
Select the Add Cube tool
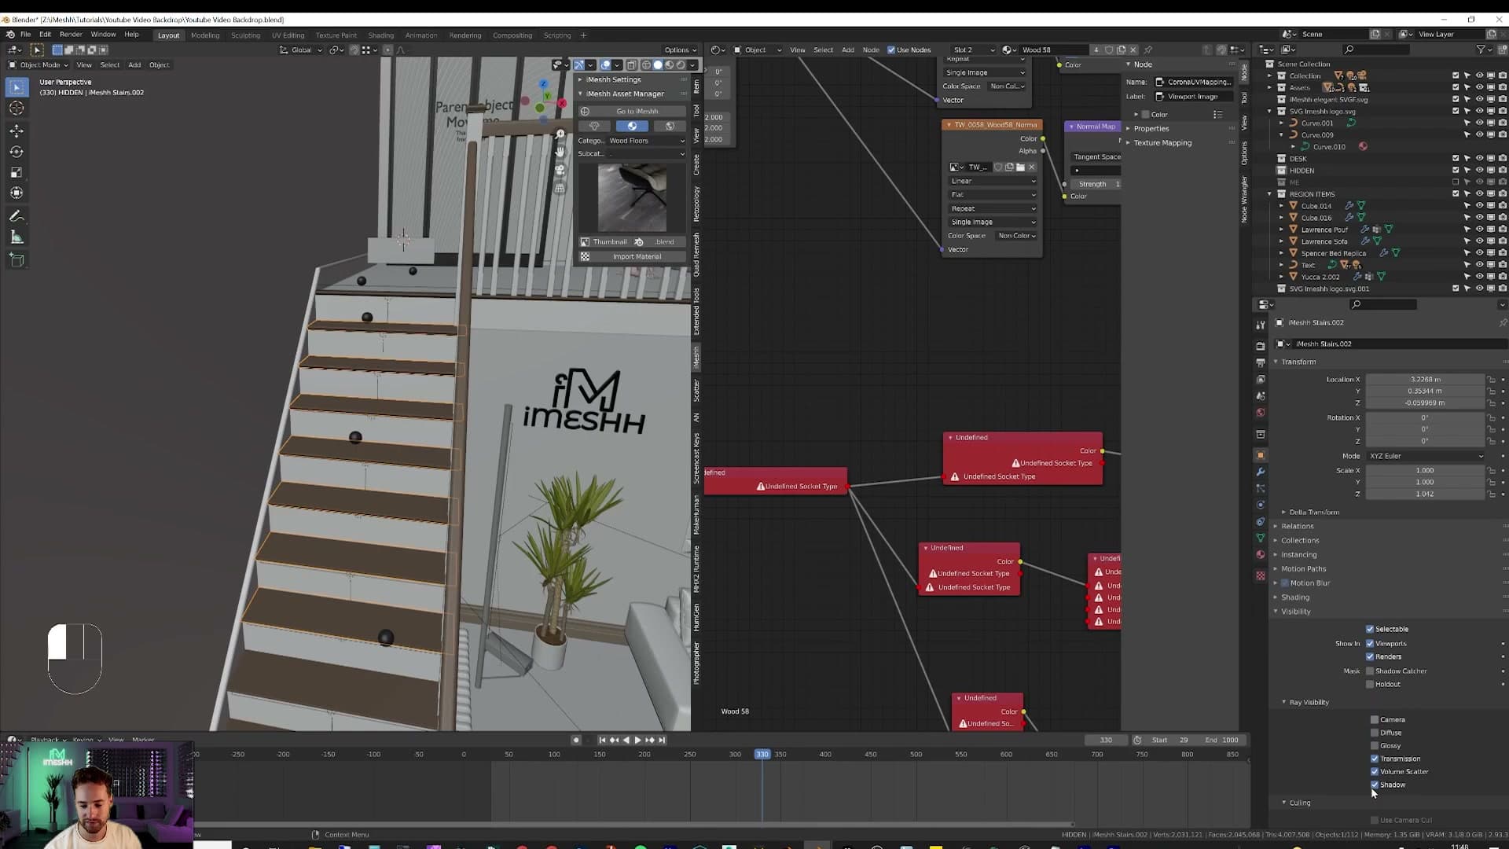(x=17, y=259)
